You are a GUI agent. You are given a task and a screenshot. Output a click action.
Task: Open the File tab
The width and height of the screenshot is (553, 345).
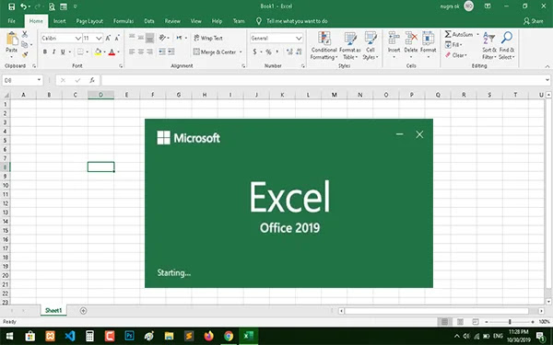(x=12, y=21)
